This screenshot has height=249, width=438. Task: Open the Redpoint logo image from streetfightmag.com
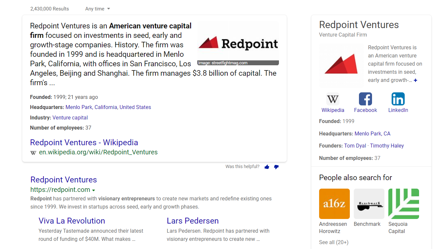[x=238, y=43]
